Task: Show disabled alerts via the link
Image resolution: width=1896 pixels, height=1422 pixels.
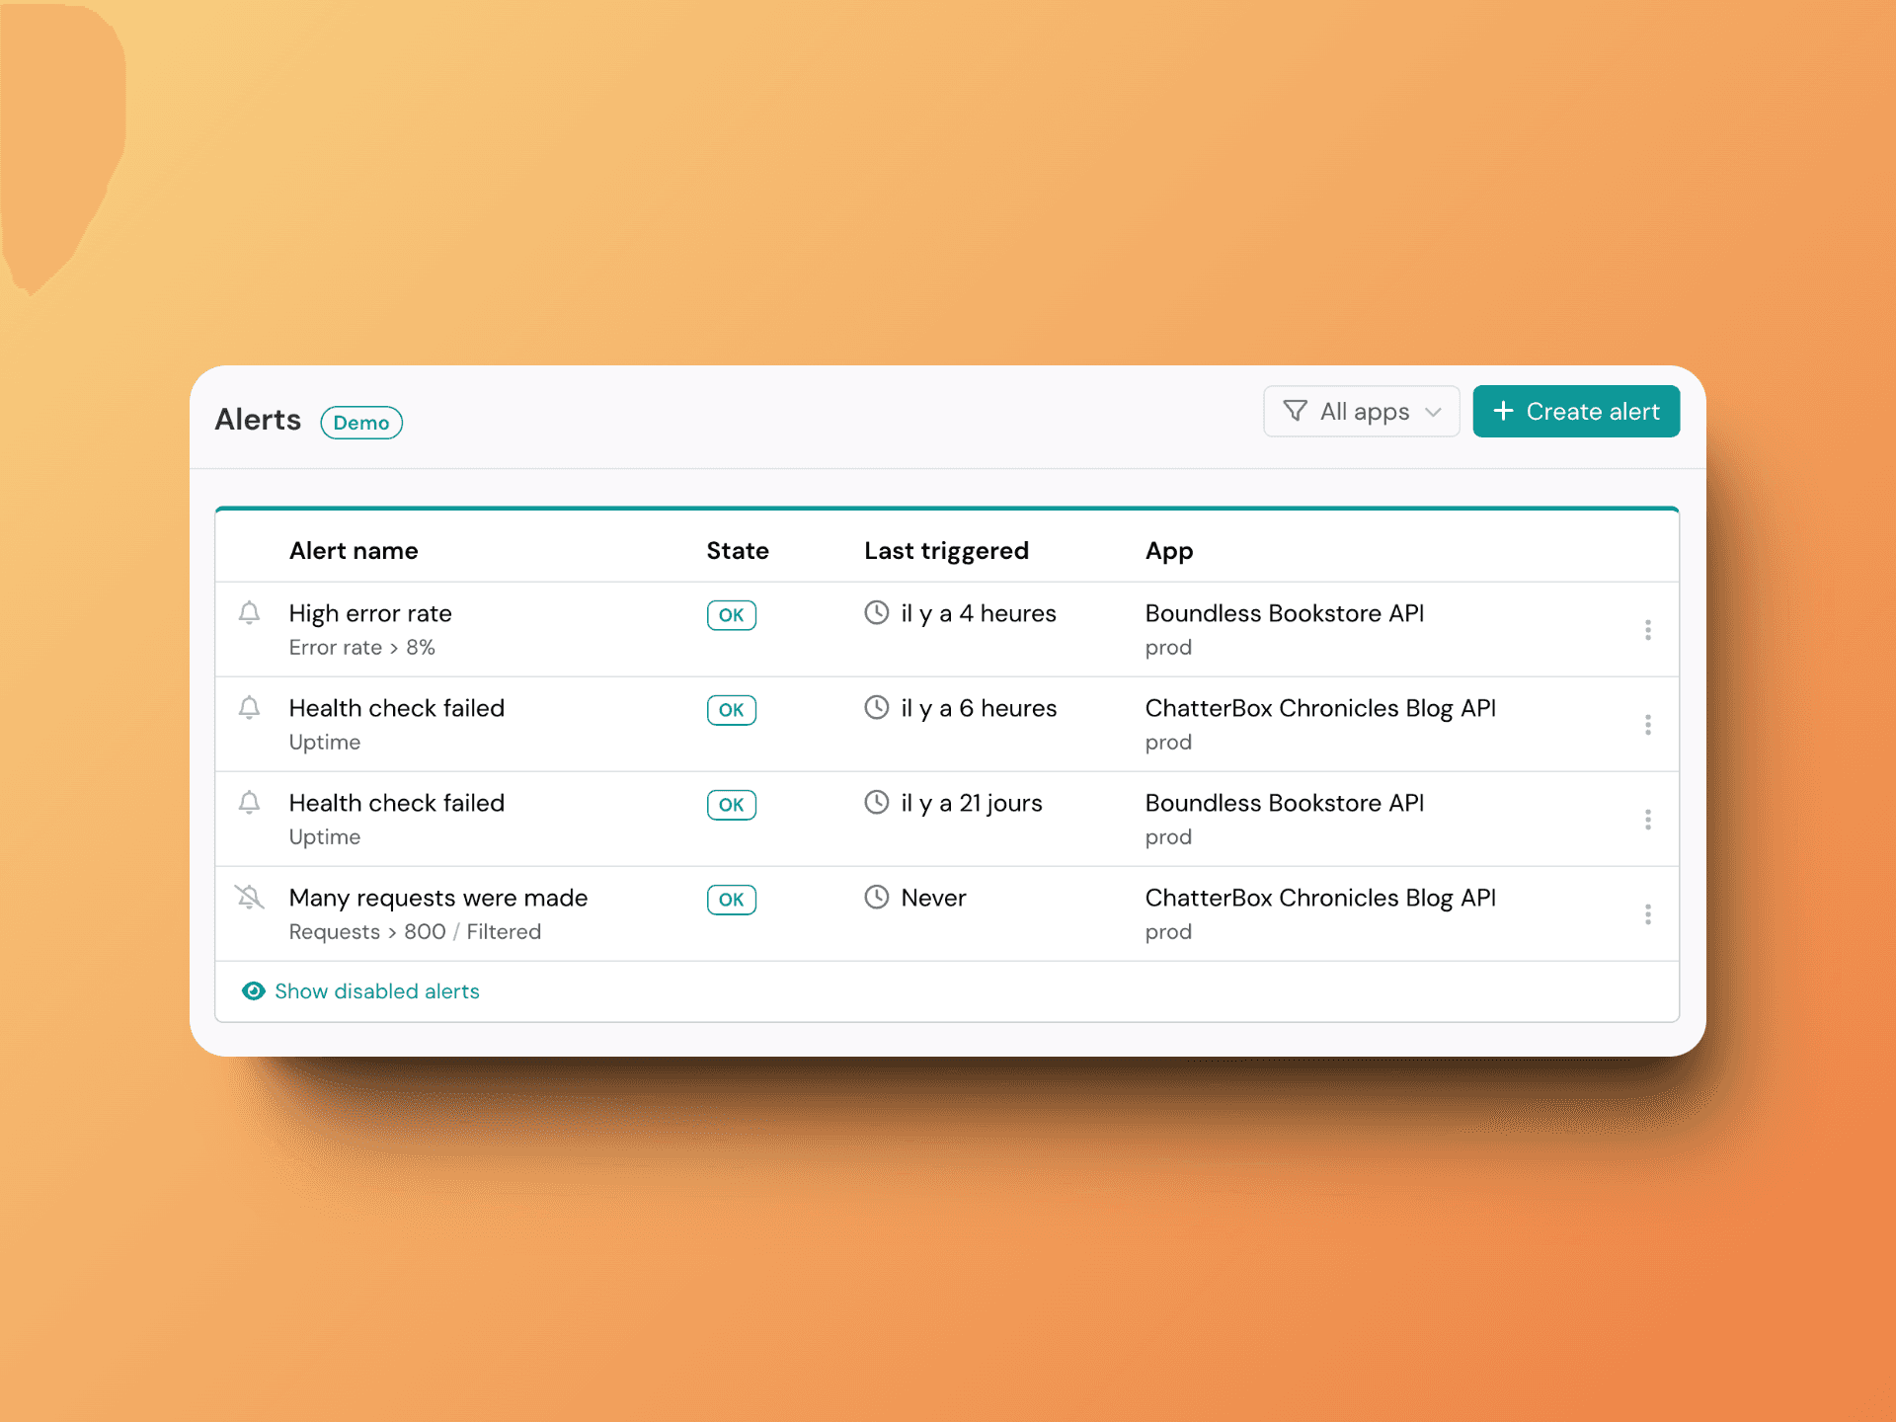Action: coord(376,990)
